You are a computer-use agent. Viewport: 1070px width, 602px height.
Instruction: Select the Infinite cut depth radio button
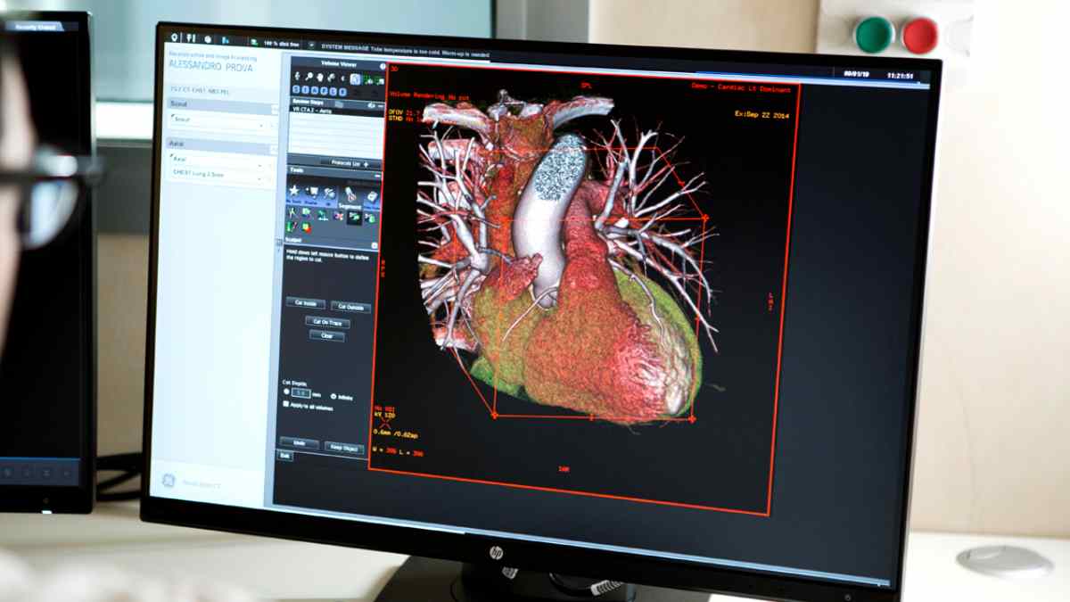333,395
